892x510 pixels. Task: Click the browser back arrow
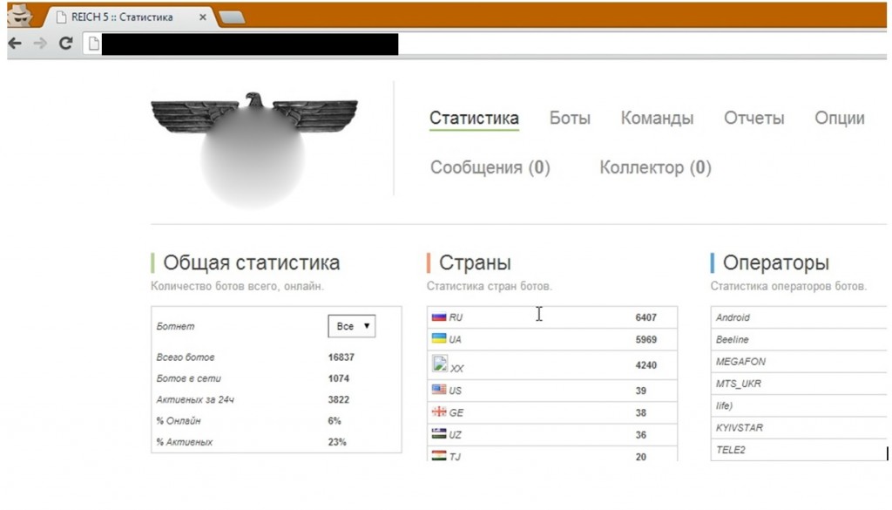click(12, 41)
